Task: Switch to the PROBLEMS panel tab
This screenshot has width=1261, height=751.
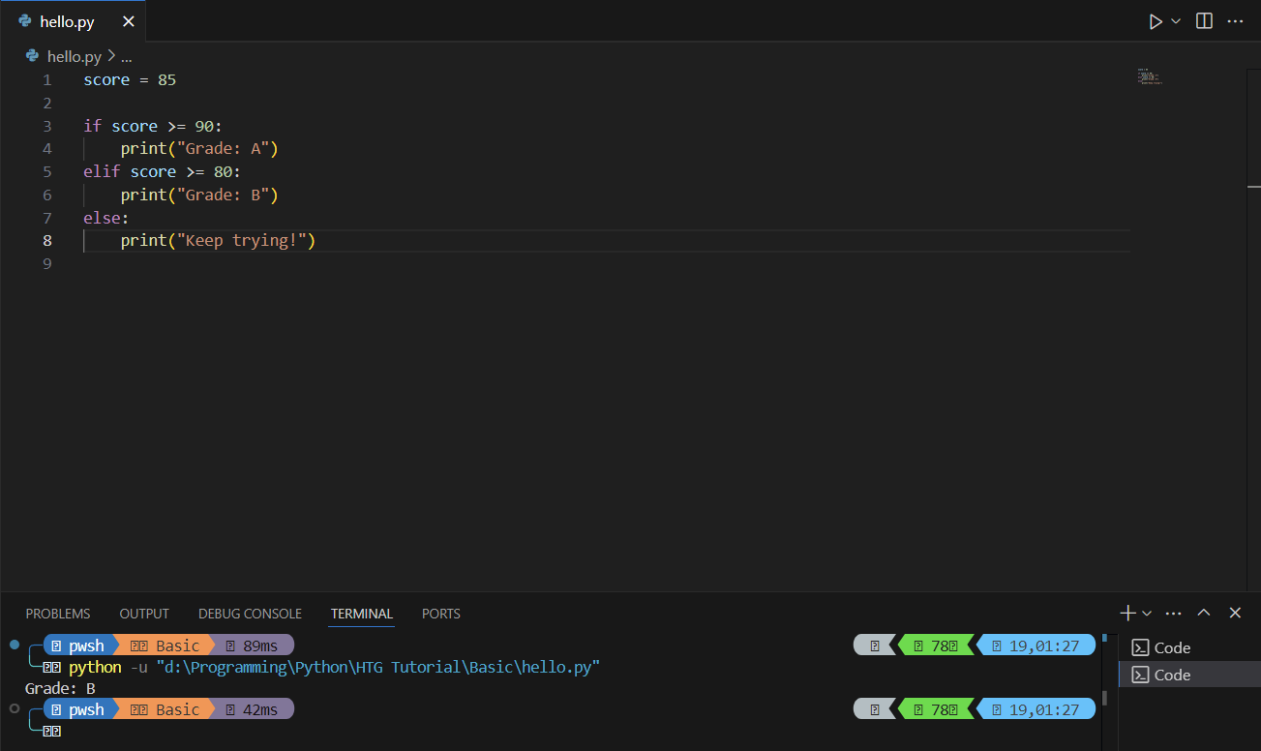Action: tap(58, 614)
